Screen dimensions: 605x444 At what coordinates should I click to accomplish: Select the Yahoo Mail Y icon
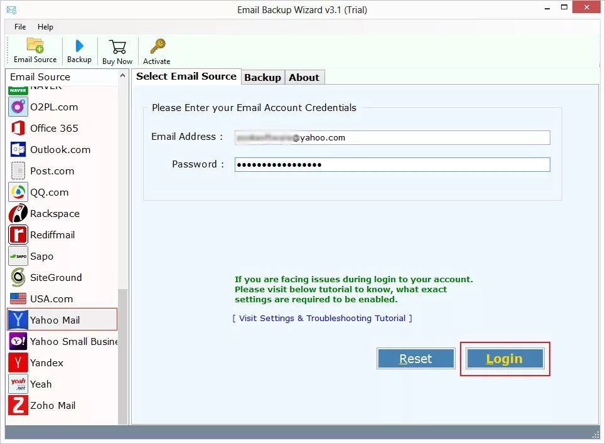tap(18, 320)
